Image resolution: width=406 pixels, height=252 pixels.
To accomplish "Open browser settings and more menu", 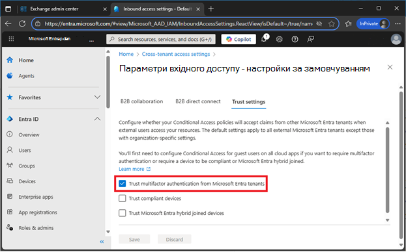I will point(398,24).
